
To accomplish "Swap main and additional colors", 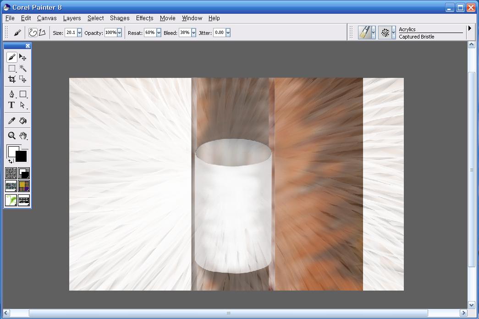I will point(11,161).
